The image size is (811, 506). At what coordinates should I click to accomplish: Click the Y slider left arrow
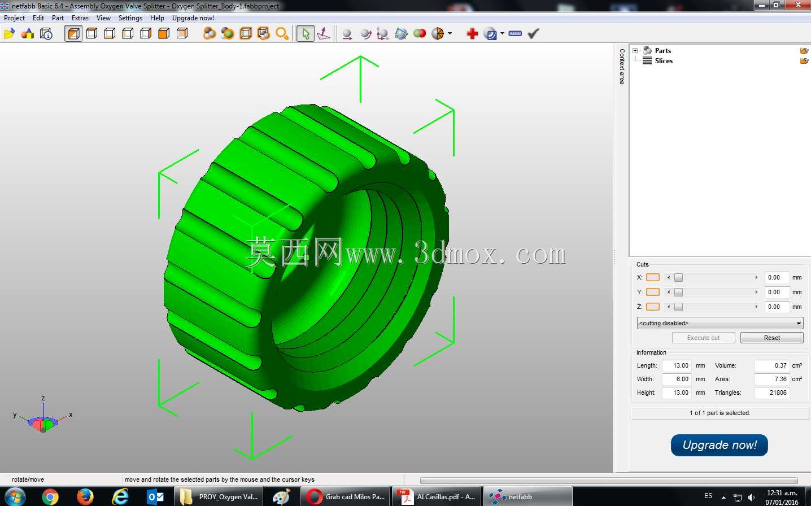669,292
